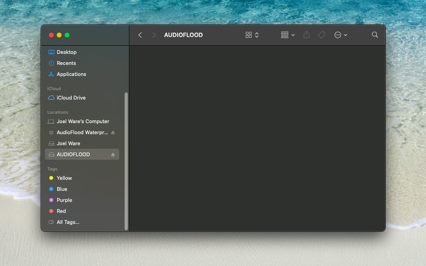The width and height of the screenshot is (426, 266).
Task: Open the group-by options icon
Action: 285,35
